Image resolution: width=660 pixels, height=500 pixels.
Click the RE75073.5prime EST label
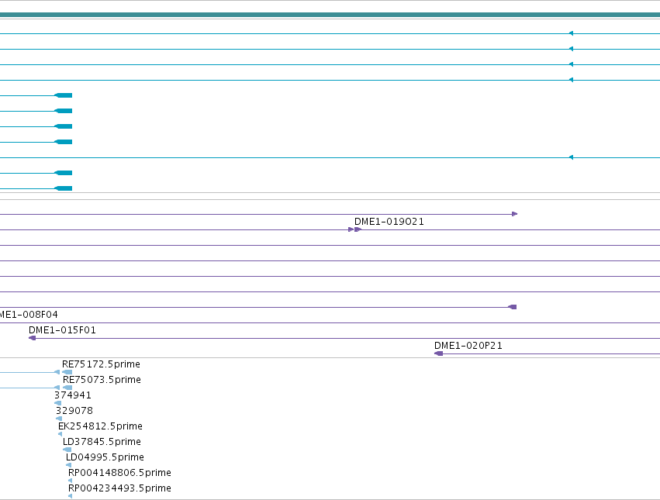[102, 380]
